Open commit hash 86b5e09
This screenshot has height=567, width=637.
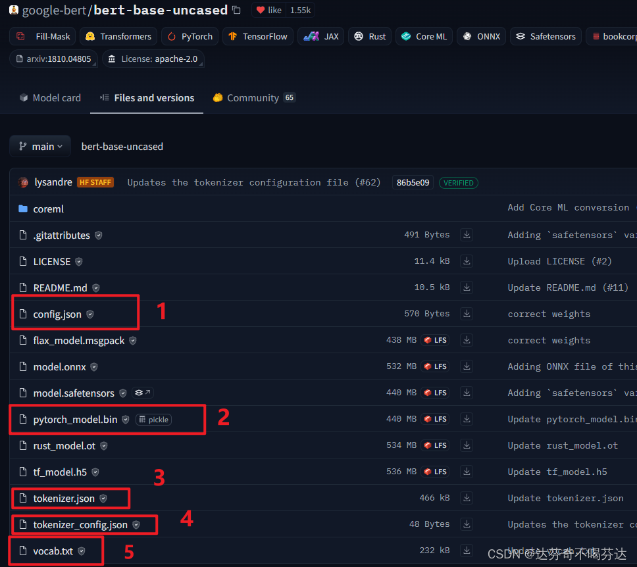(413, 183)
